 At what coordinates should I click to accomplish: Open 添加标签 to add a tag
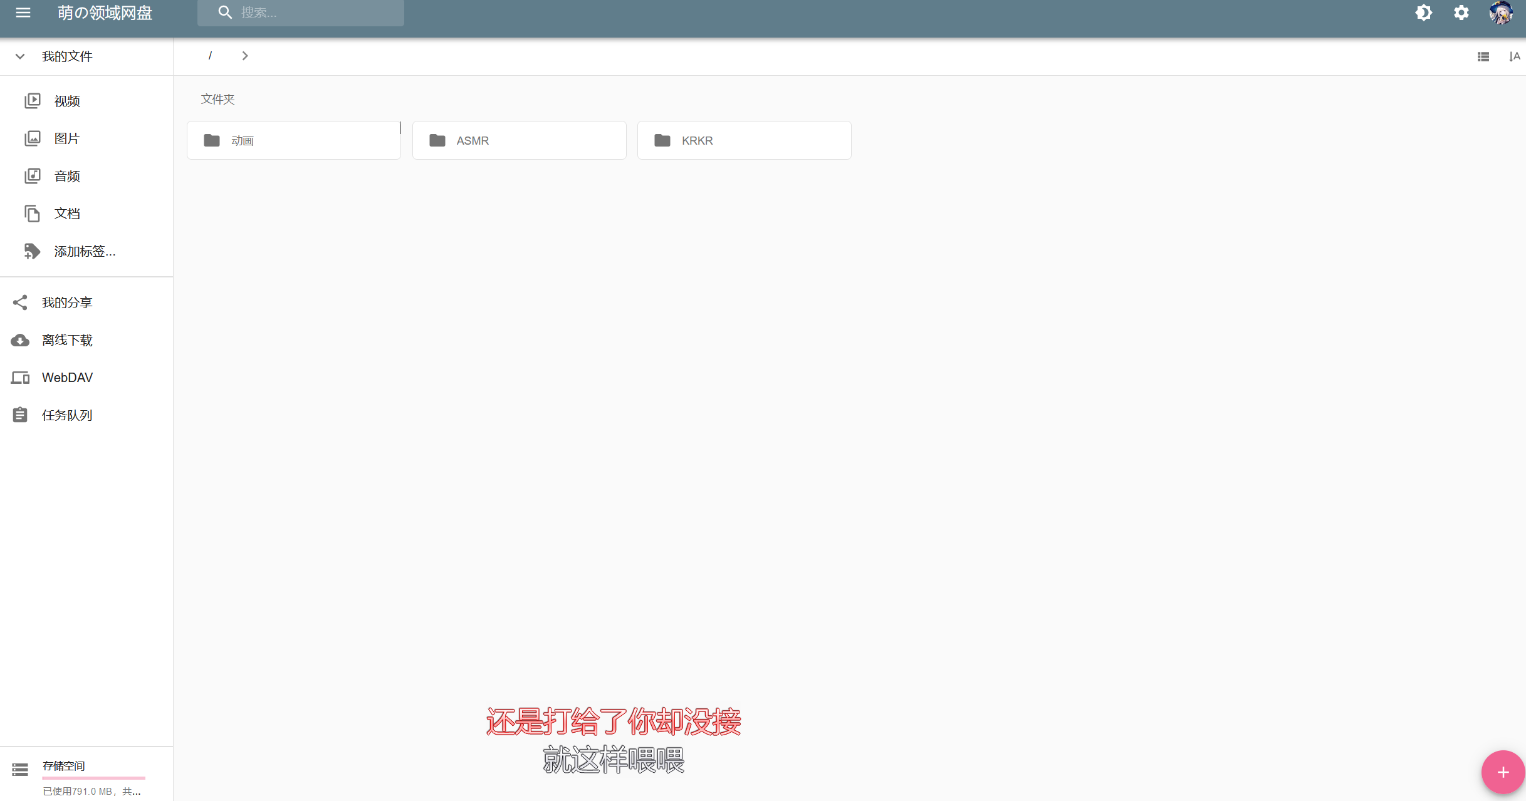pyautogui.click(x=84, y=251)
